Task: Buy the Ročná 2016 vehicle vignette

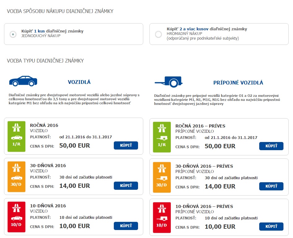Action: coord(126,145)
